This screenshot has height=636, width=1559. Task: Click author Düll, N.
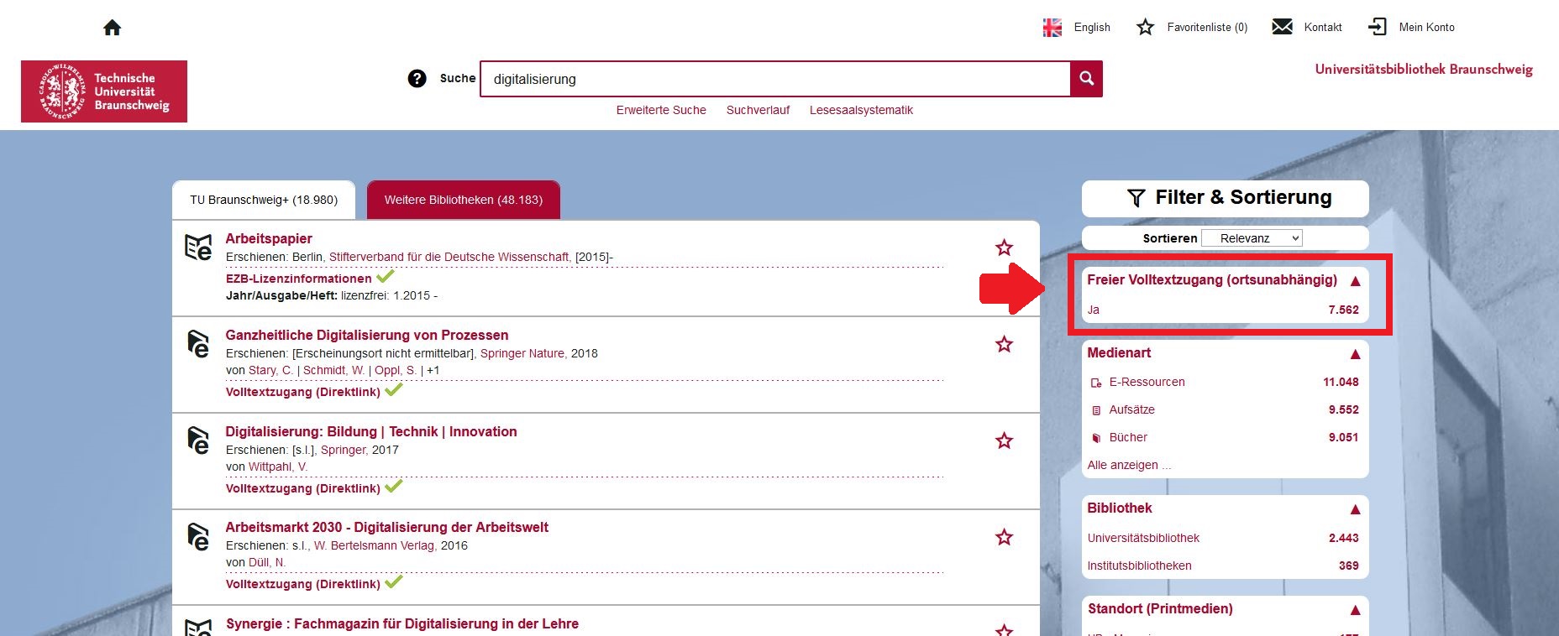click(267, 562)
